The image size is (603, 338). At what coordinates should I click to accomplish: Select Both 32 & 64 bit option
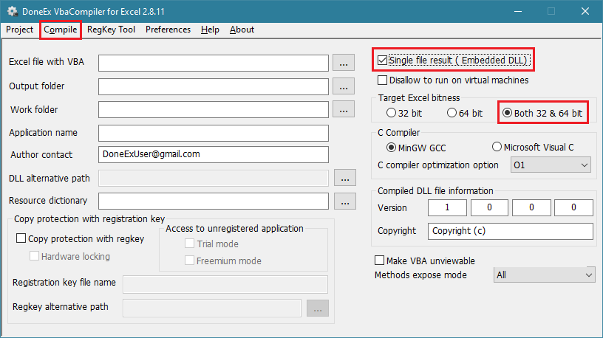click(x=507, y=113)
